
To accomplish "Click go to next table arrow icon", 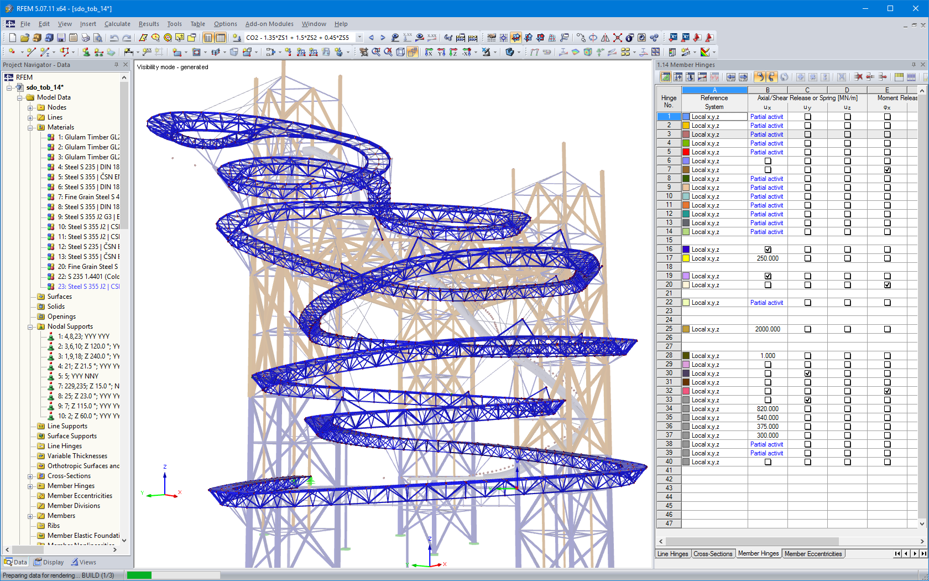I will point(743,77).
